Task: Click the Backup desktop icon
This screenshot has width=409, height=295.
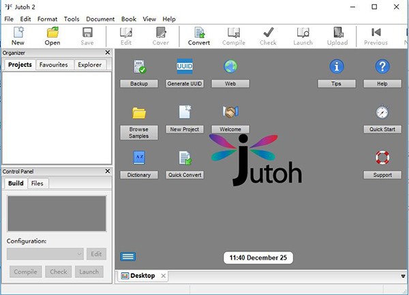Action: (x=138, y=67)
